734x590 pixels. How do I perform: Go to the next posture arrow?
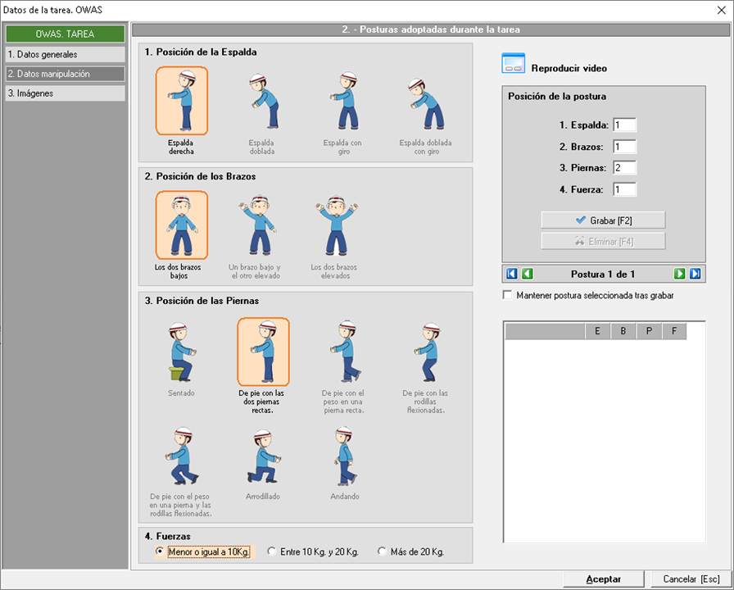click(680, 274)
